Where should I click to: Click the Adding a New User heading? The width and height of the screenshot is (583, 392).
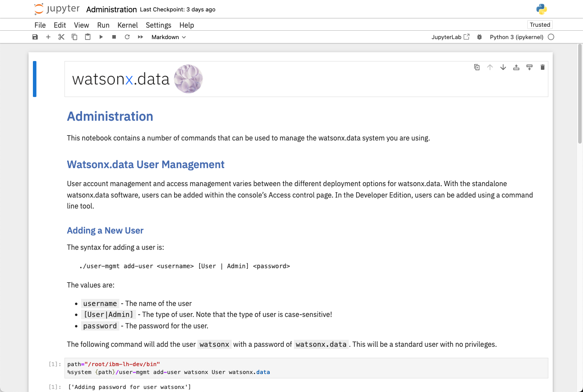tap(105, 230)
